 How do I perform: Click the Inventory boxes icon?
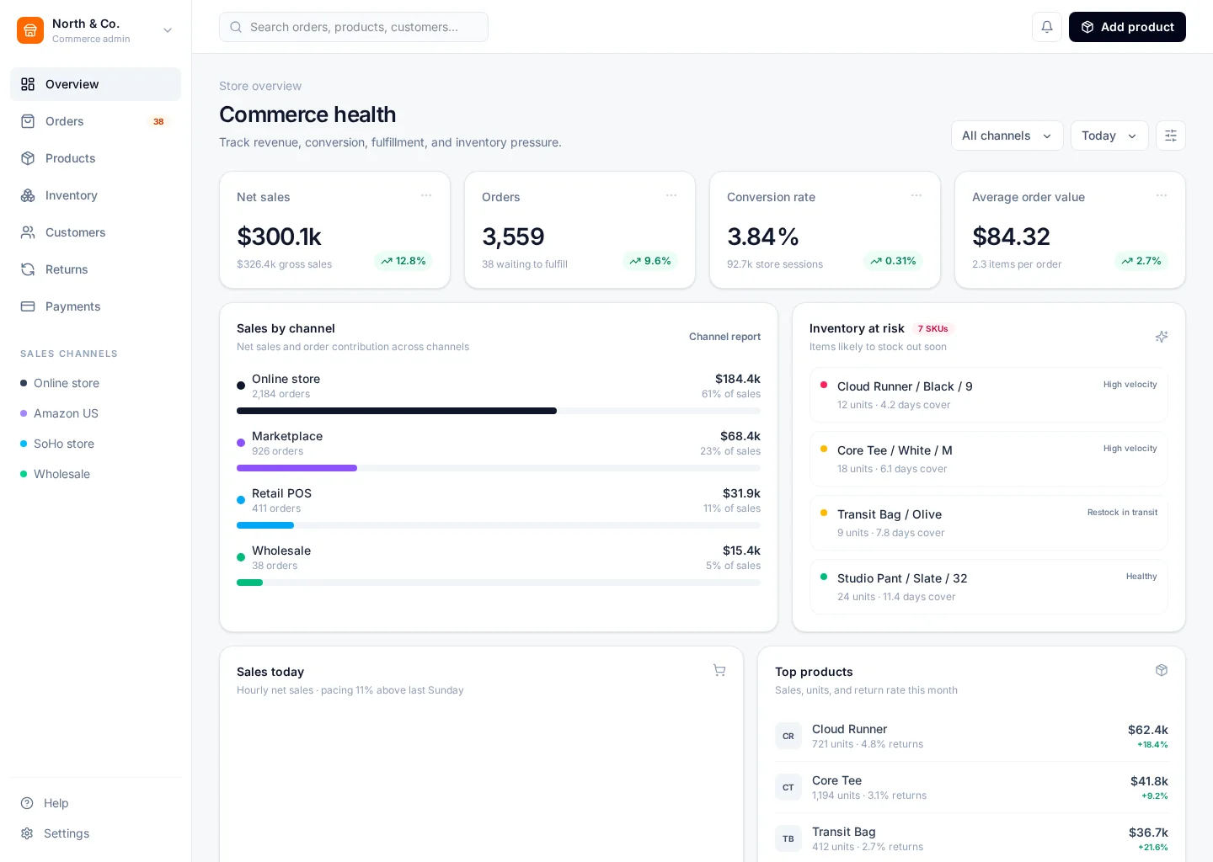click(x=28, y=195)
